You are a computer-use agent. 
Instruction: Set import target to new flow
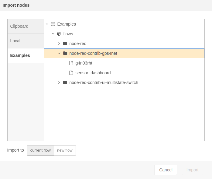65,150
